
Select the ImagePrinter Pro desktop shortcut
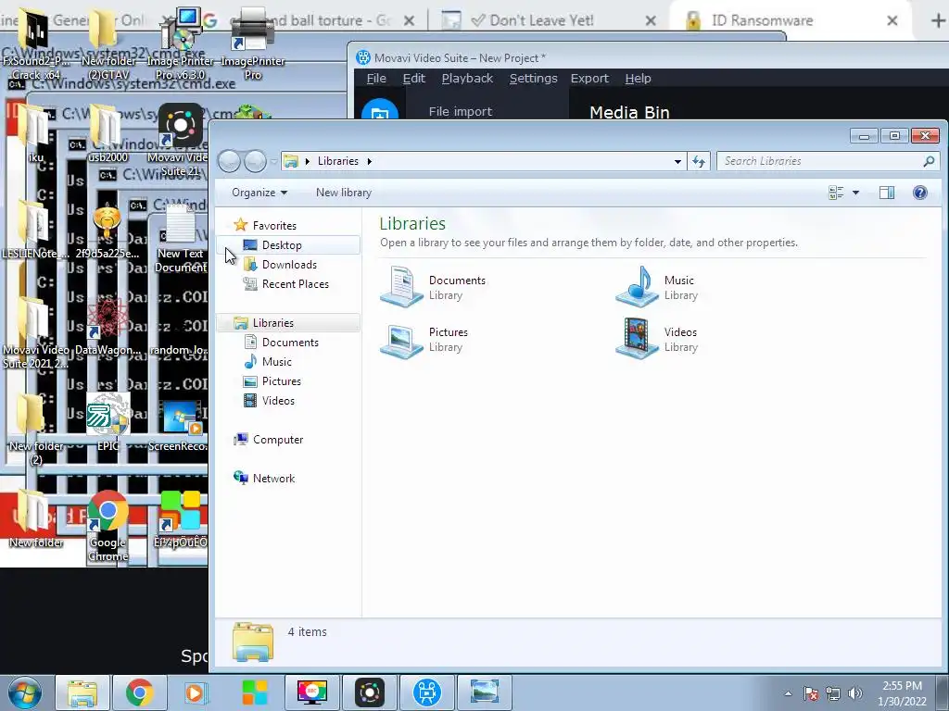[x=252, y=45]
